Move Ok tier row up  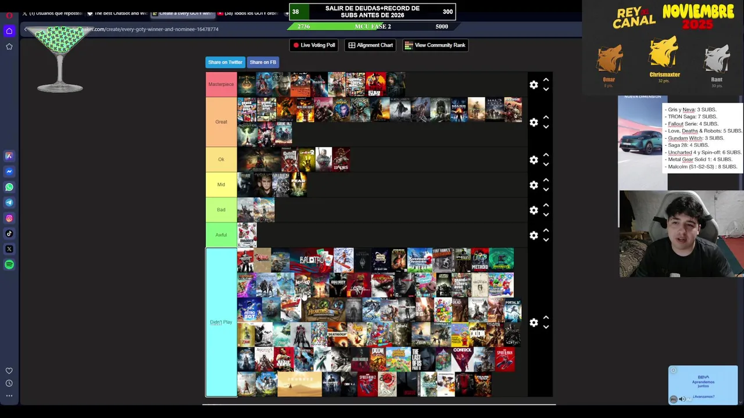[546, 154]
